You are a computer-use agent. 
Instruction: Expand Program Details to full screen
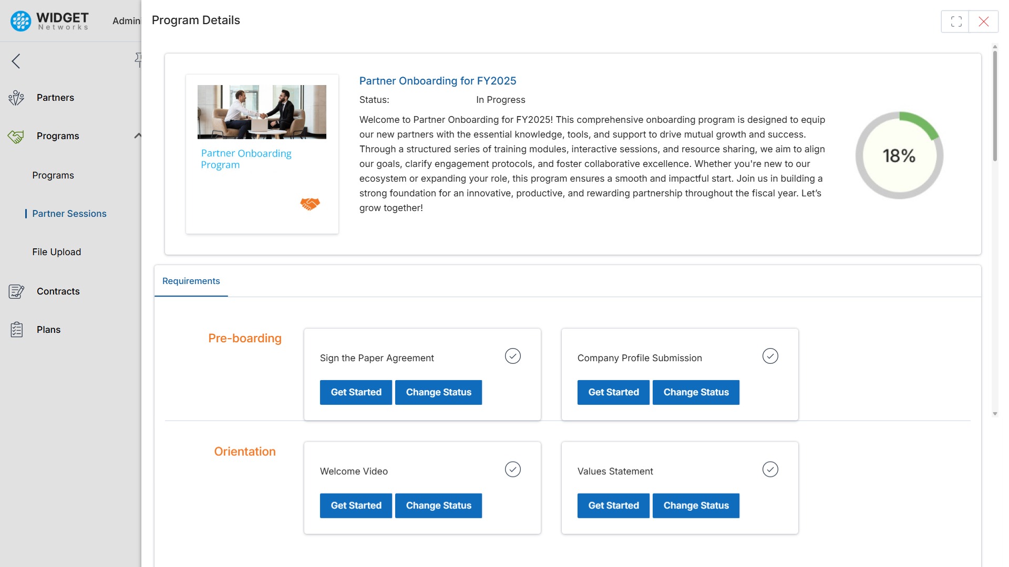(x=956, y=22)
